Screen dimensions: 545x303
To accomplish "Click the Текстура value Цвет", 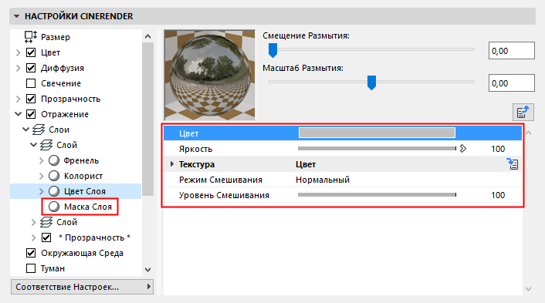I will tap(306, 164).
